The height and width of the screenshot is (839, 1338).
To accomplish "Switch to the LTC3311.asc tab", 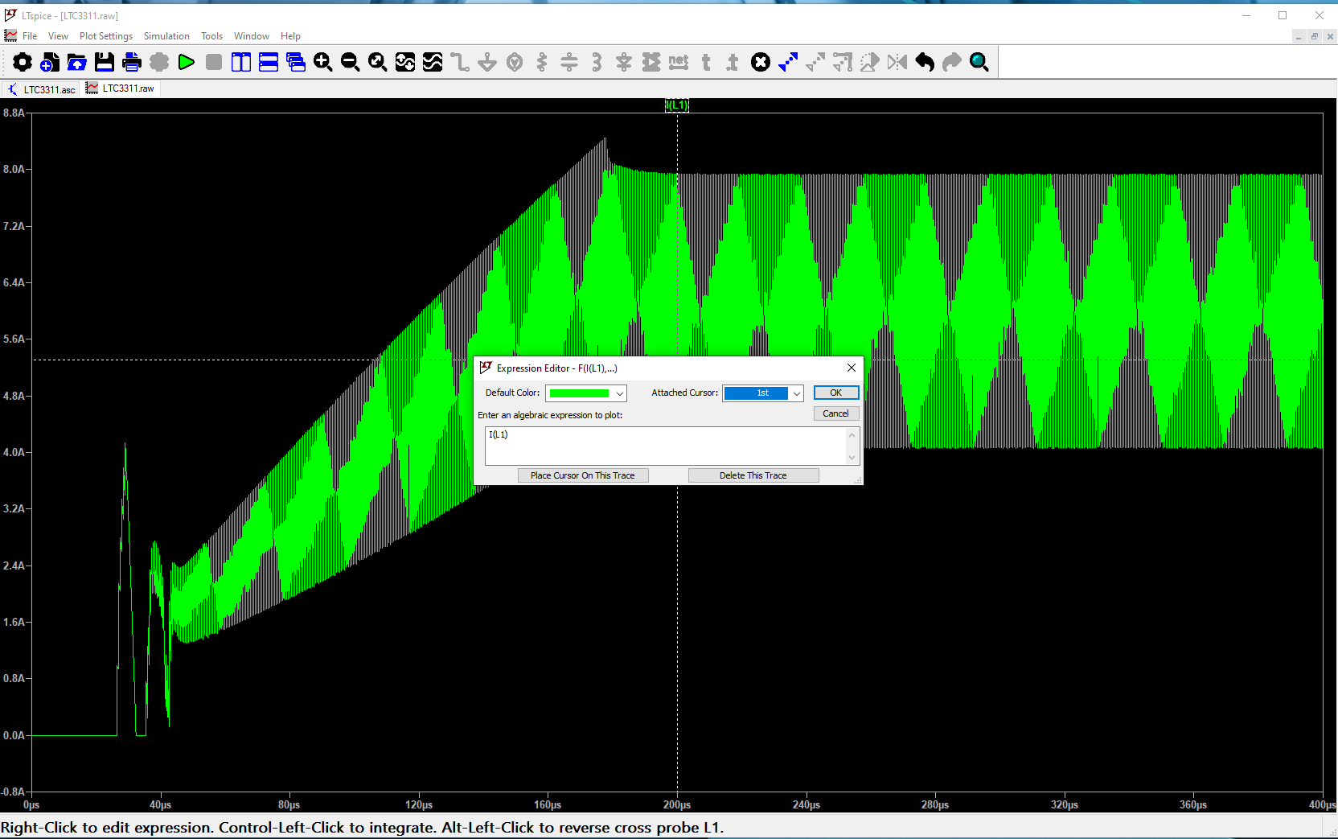I will (42, 89).
